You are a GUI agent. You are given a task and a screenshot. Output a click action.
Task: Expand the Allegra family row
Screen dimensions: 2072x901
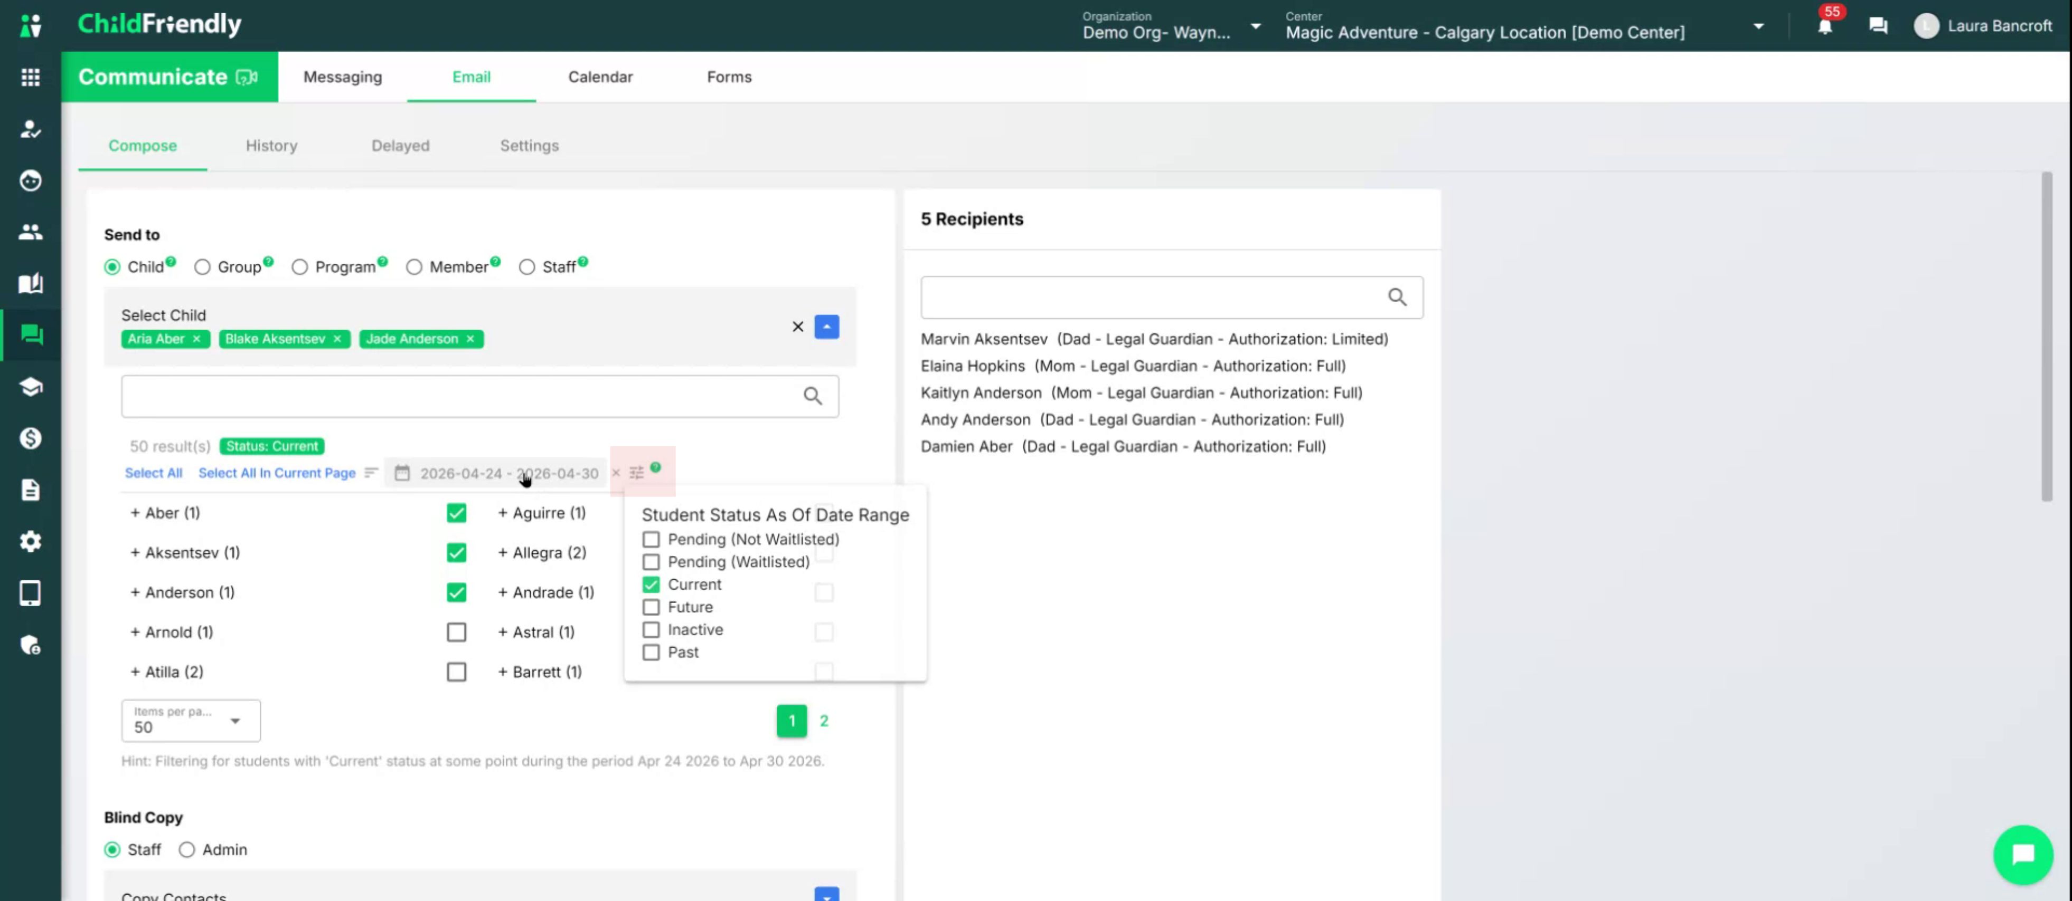click(x=503, y=553)
